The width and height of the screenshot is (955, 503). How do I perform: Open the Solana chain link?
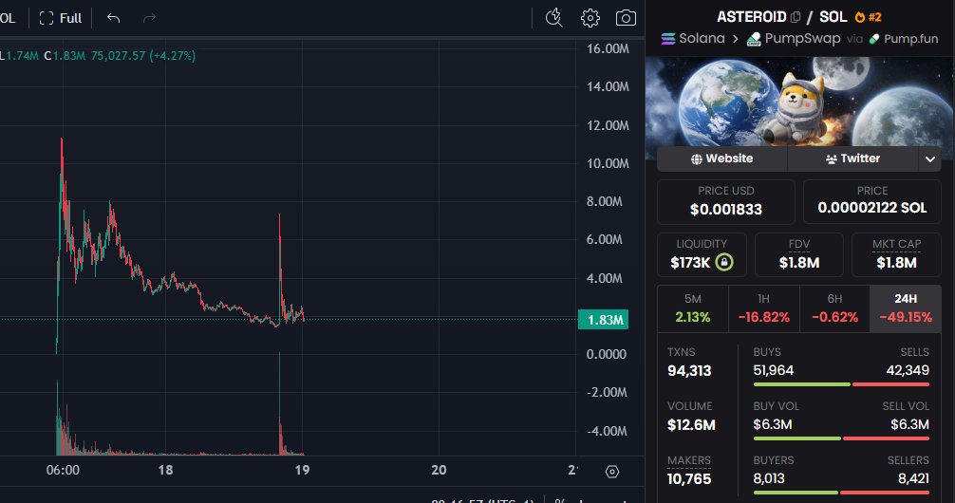pos(693,38)
